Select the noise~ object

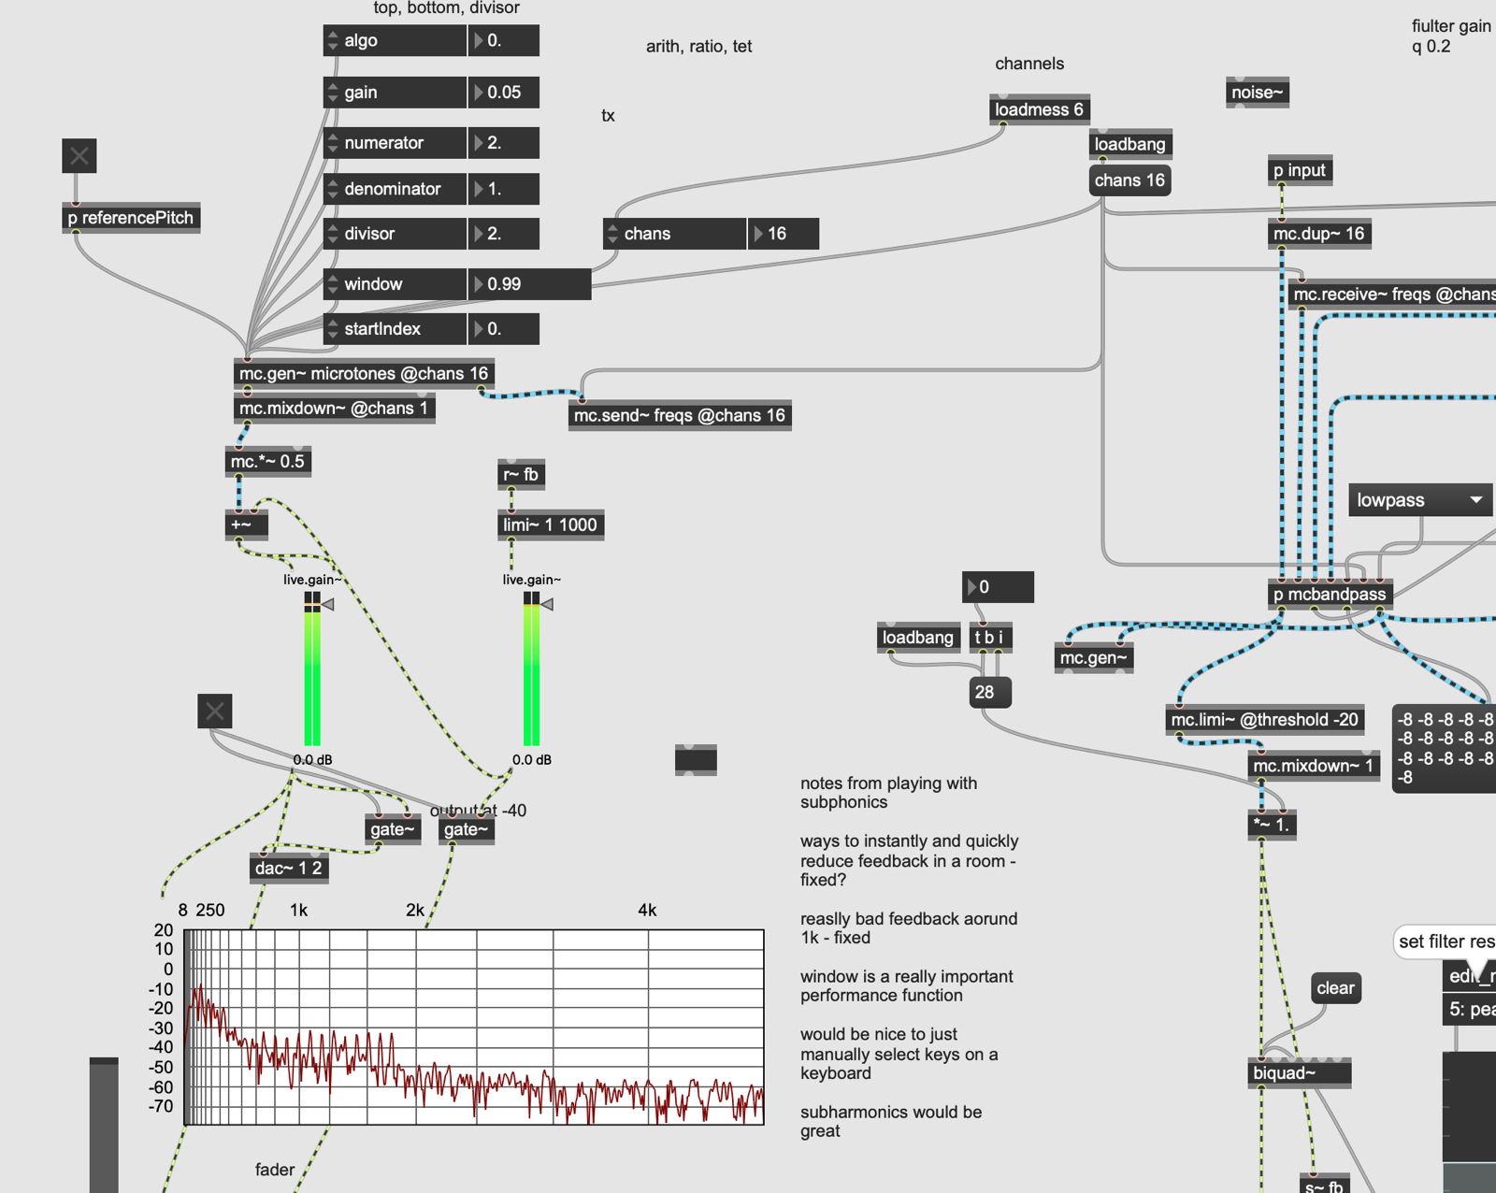point(1258,93)
